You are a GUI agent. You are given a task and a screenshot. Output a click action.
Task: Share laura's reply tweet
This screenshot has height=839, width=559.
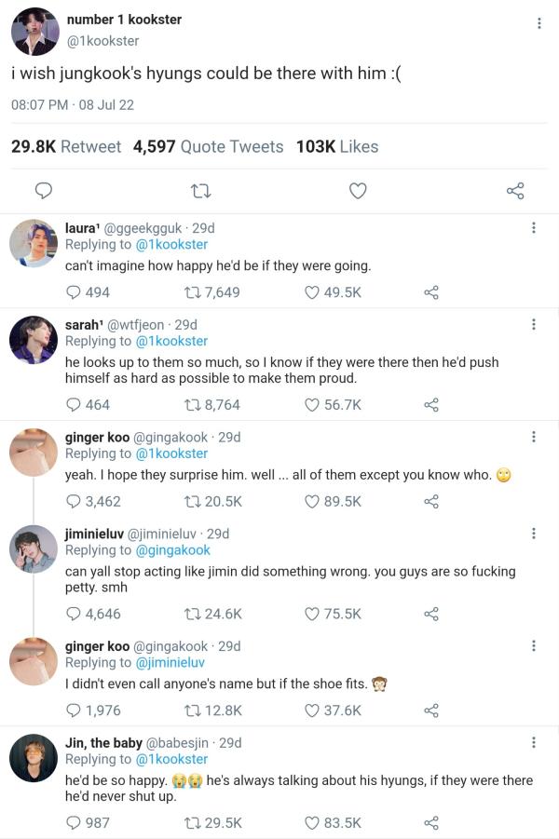coord(430,292)
